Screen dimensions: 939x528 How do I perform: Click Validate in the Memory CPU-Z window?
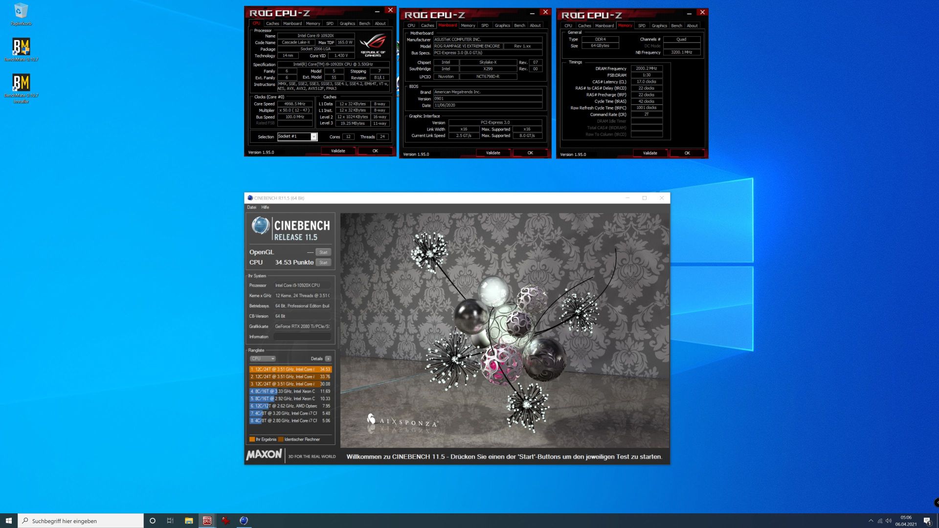pos(650,153)
